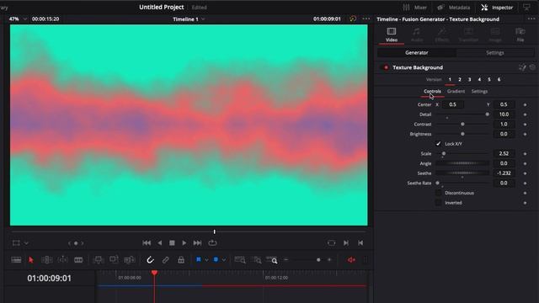Toggle Texture Background enable red dot
This screenshot has width=539, height=303.
coord(386,67)
